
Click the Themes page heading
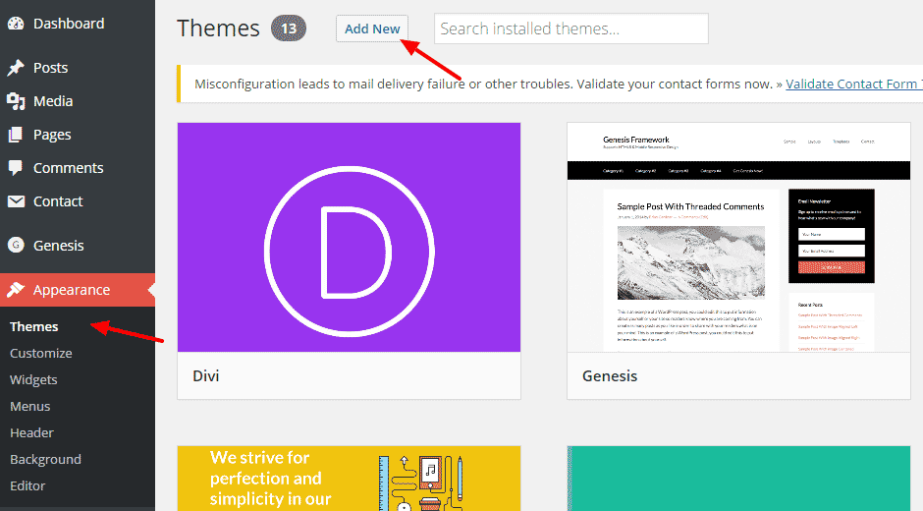(x=218, y=28)
